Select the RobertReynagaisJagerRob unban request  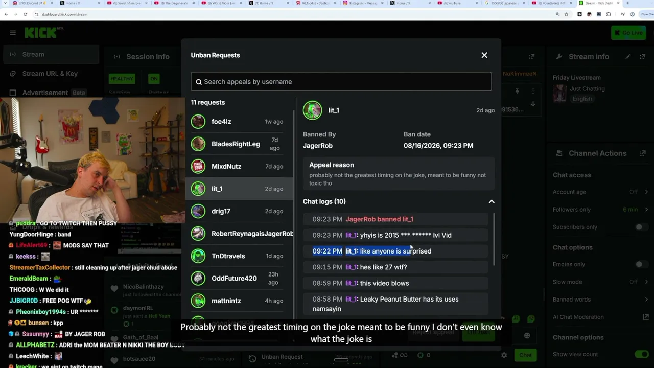[239, 234]
